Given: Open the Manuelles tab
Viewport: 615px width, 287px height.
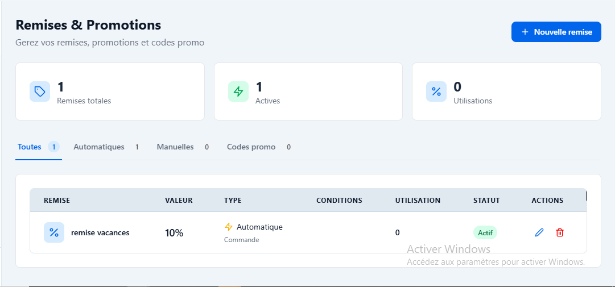Looking at the screenshot, I should click(183, 147).
